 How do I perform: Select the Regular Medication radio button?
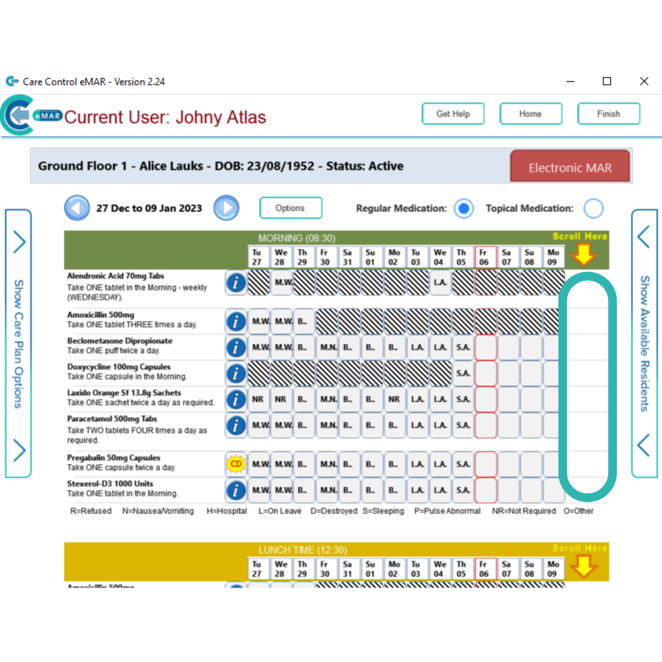(464, 208)
